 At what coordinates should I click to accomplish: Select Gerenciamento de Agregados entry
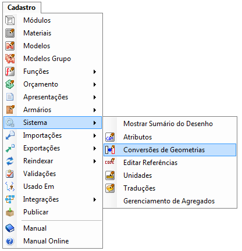[170, 201]
